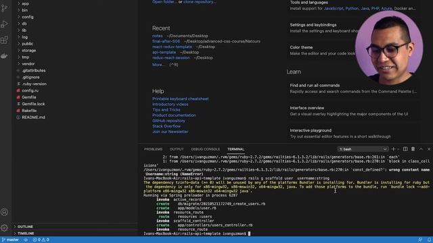Viewport: 433px width, 243px height.
Task: Expand the log folder
Action: point(24,37)
